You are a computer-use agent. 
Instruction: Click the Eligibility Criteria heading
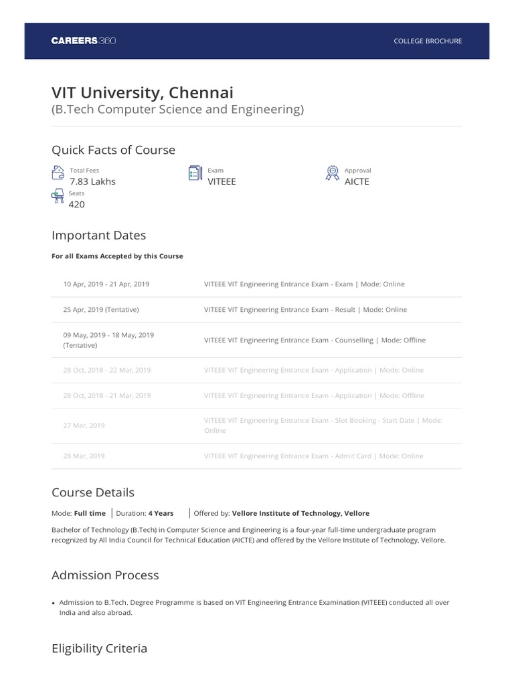click(x=99, y=648)
